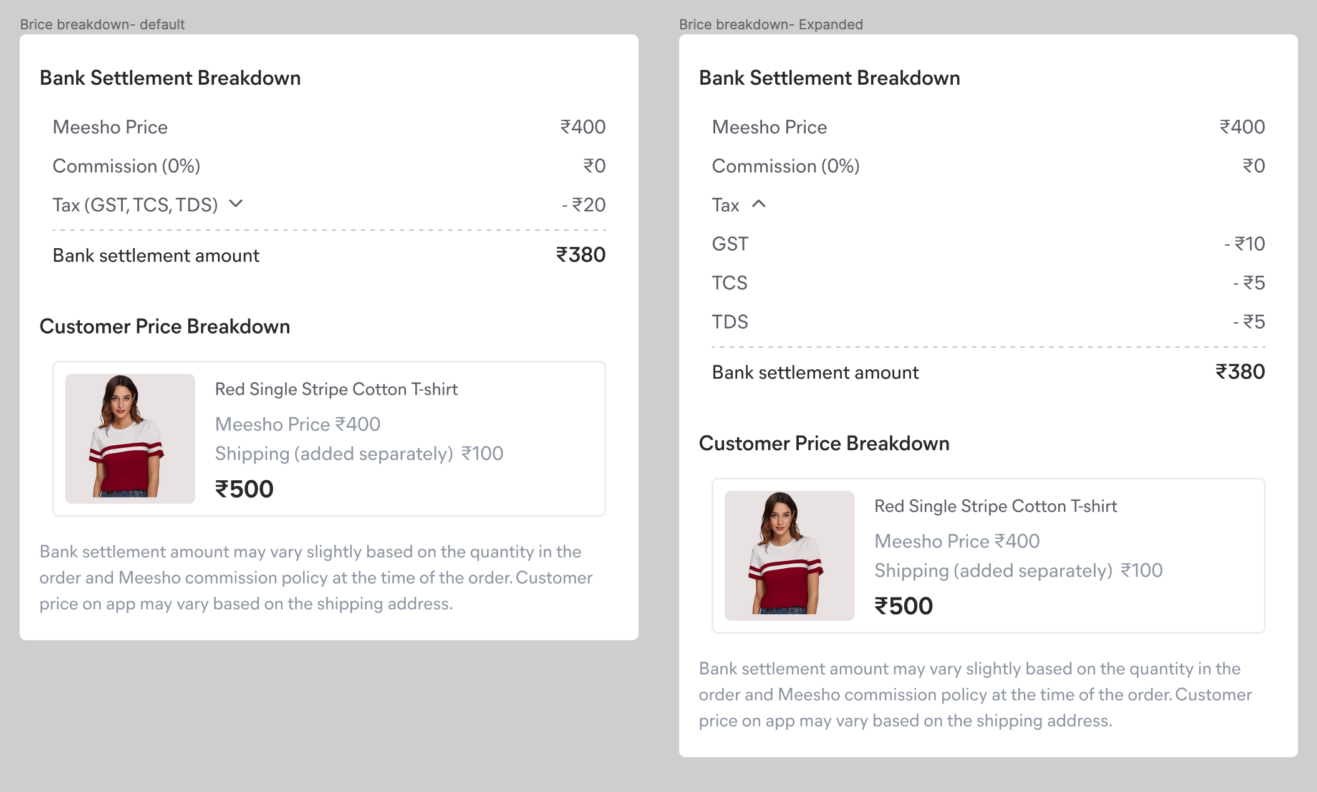Collapse the Tax section using up chevron
1317x792 pixels.
point(758,204)
